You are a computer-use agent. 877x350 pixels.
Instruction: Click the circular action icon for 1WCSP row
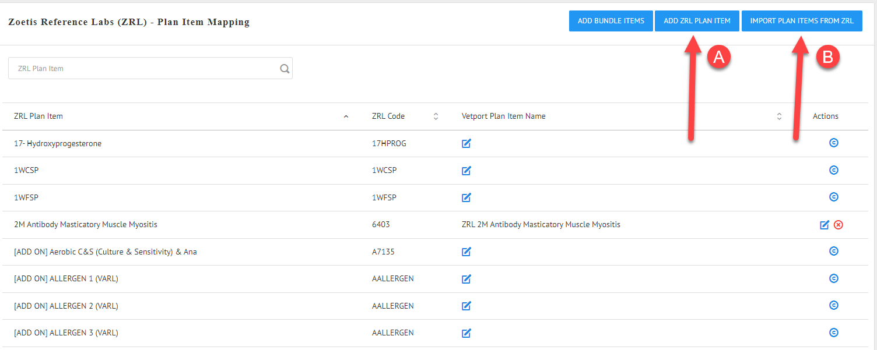(x=834, y=170)
